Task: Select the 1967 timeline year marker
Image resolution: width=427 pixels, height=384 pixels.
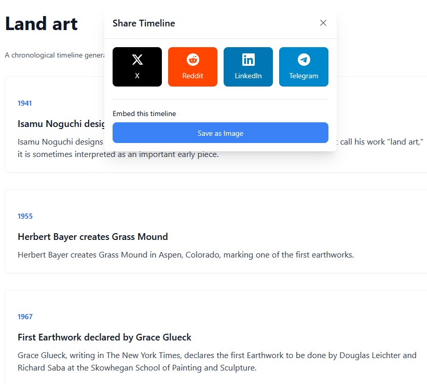Action: [25, 317]
